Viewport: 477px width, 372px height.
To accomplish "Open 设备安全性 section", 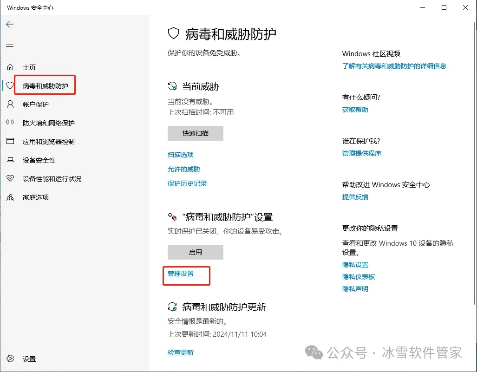I will (39, 160).
